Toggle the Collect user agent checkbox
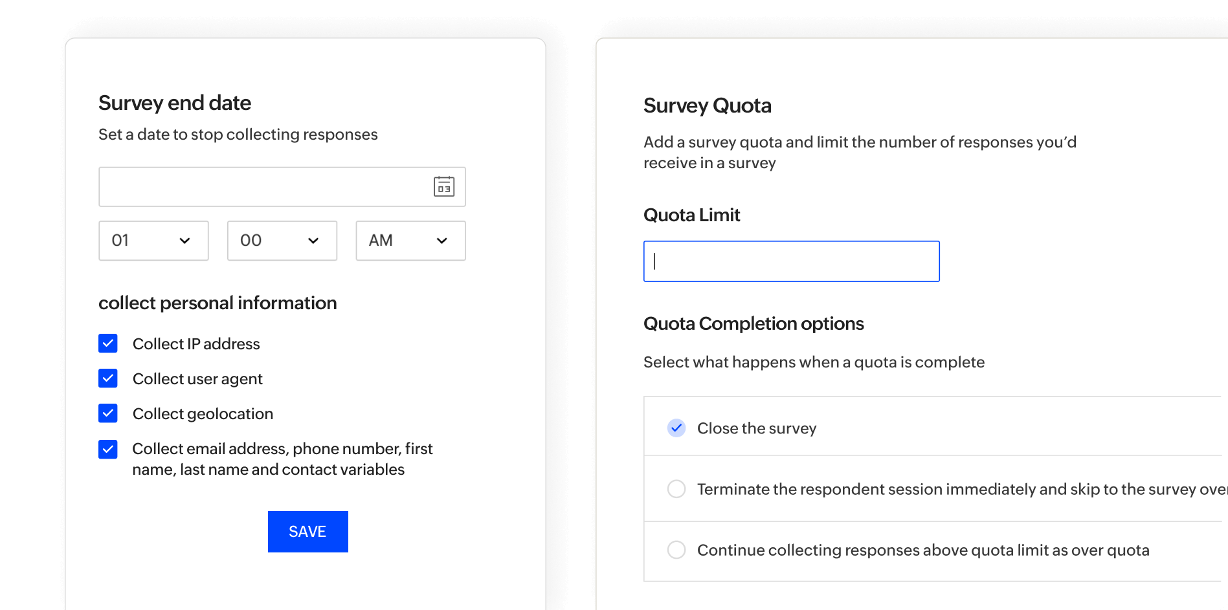The image size is (1228, 610). pos(108,378)
